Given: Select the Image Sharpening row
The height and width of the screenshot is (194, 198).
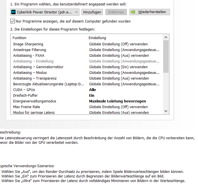Looking at the screenshot, I should tap(87, 44).
